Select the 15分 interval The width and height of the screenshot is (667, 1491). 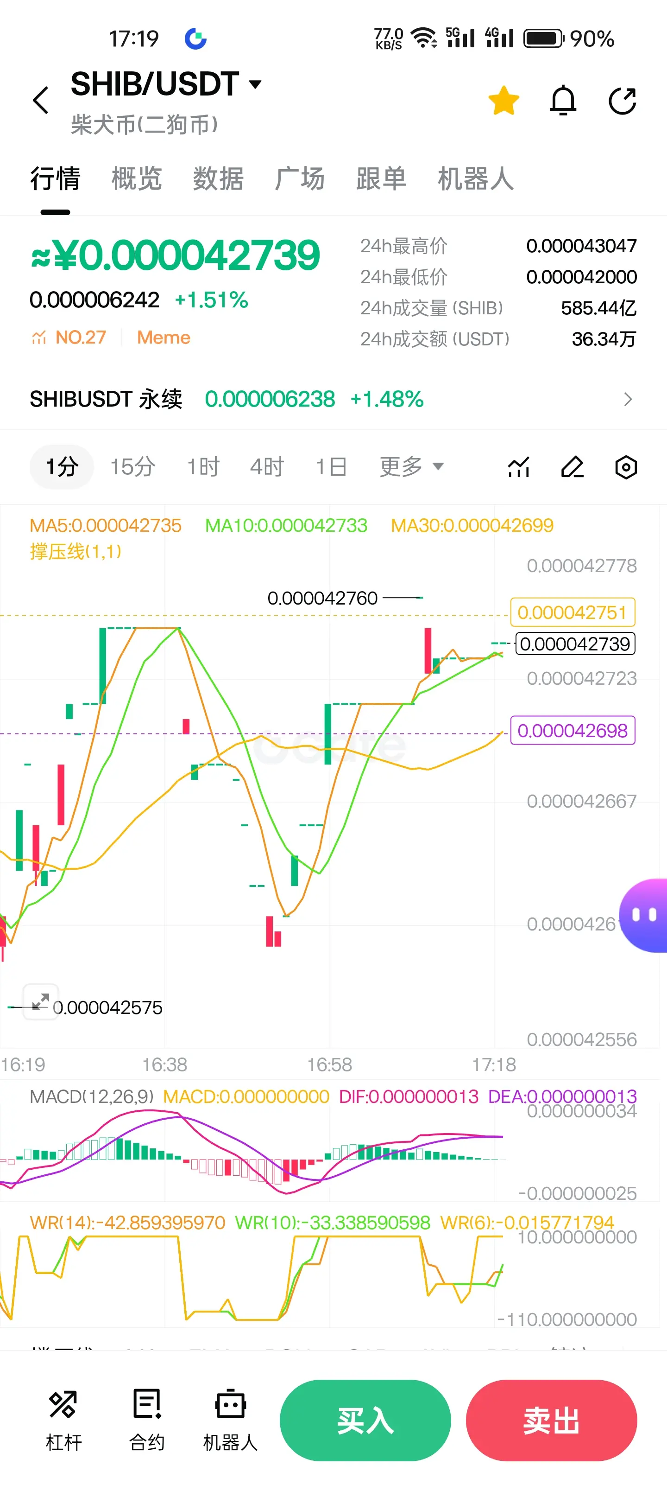pyautogui.click(x=133, y=466)
